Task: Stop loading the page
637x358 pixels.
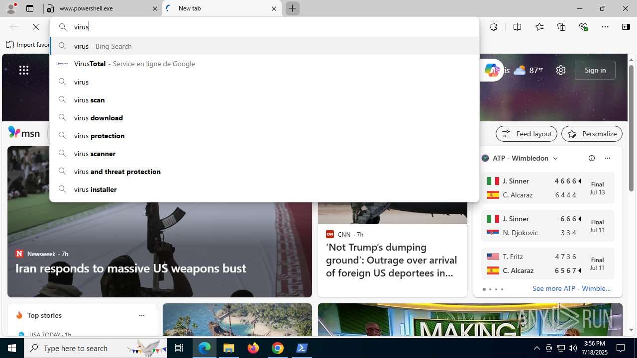Action: (36, 27)
